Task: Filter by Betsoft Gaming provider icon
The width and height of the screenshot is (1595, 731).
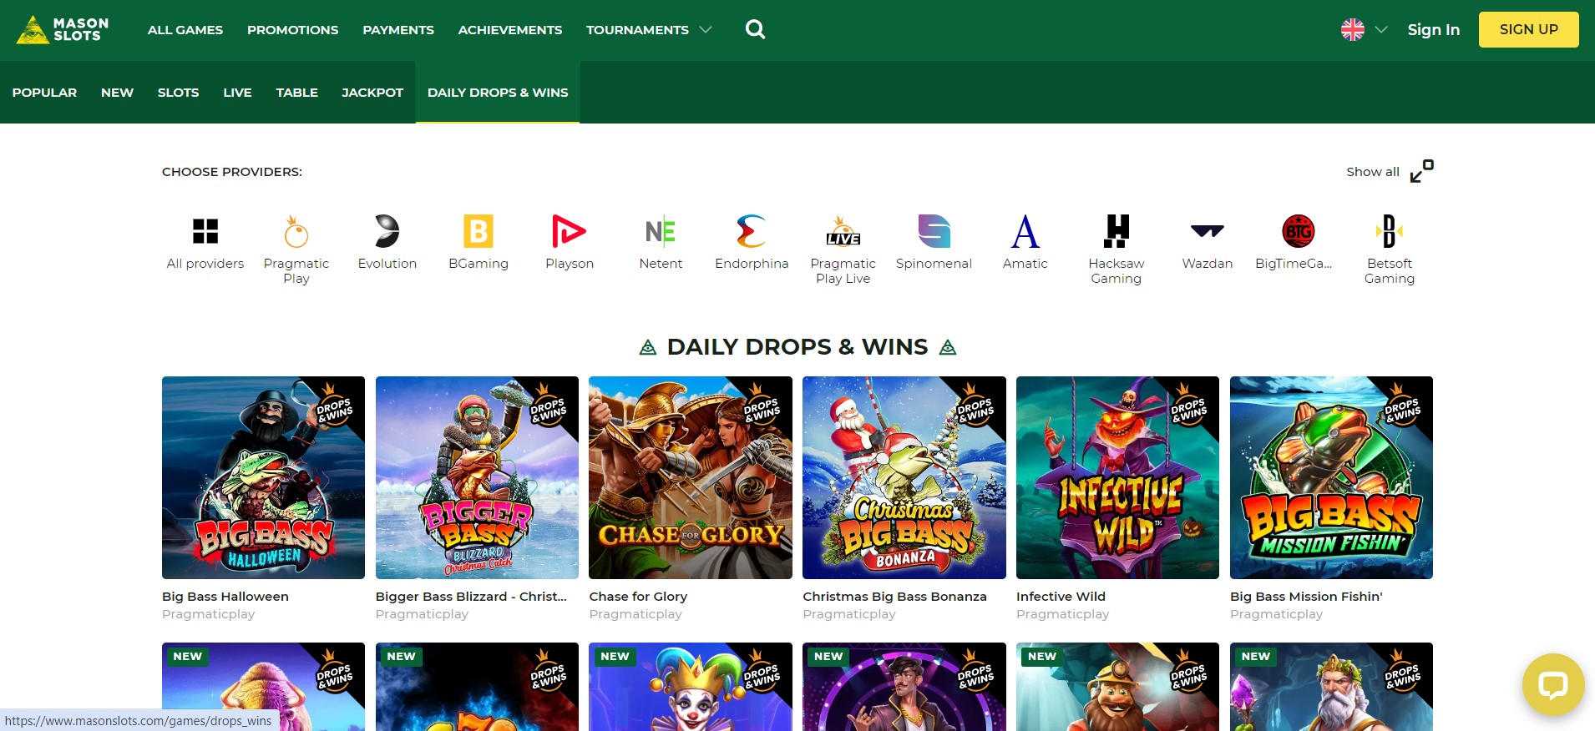Action: pyautogui.click(x=1389, y=231)
